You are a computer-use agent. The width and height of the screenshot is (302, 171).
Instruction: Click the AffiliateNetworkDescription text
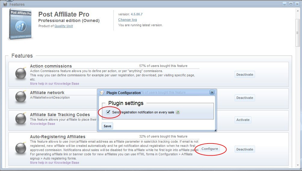point(50,97)
